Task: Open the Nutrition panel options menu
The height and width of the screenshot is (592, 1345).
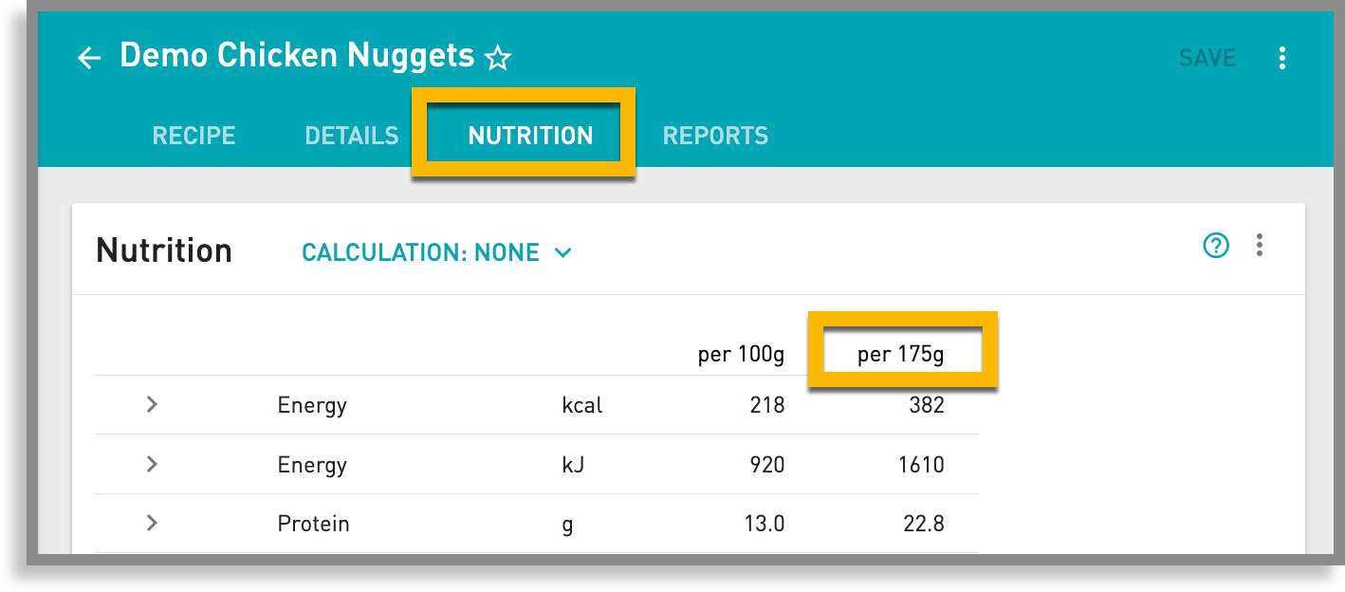Action: [x=1260, y=246]
